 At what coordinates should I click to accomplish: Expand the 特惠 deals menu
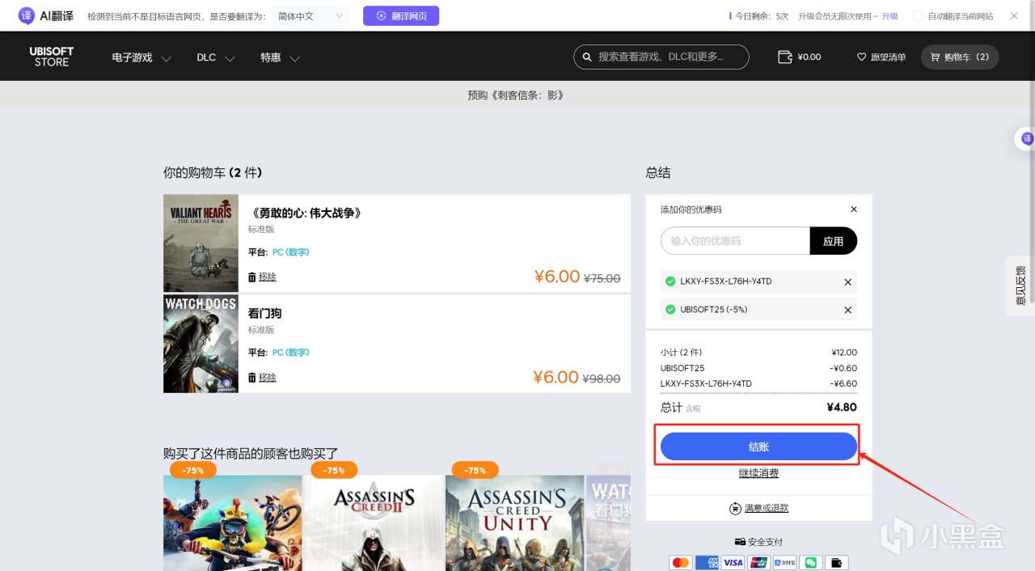[x=280, y=57]
